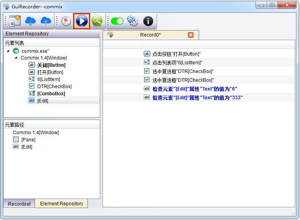Click the cloud download icon

[30, 21]
